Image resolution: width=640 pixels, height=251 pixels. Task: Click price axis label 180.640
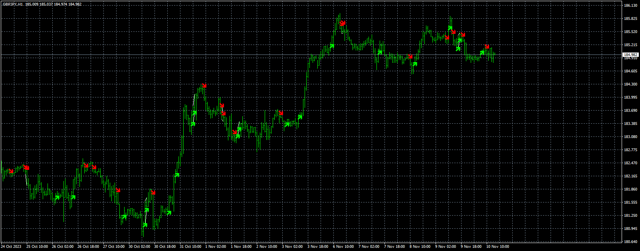tap(630, 242)
